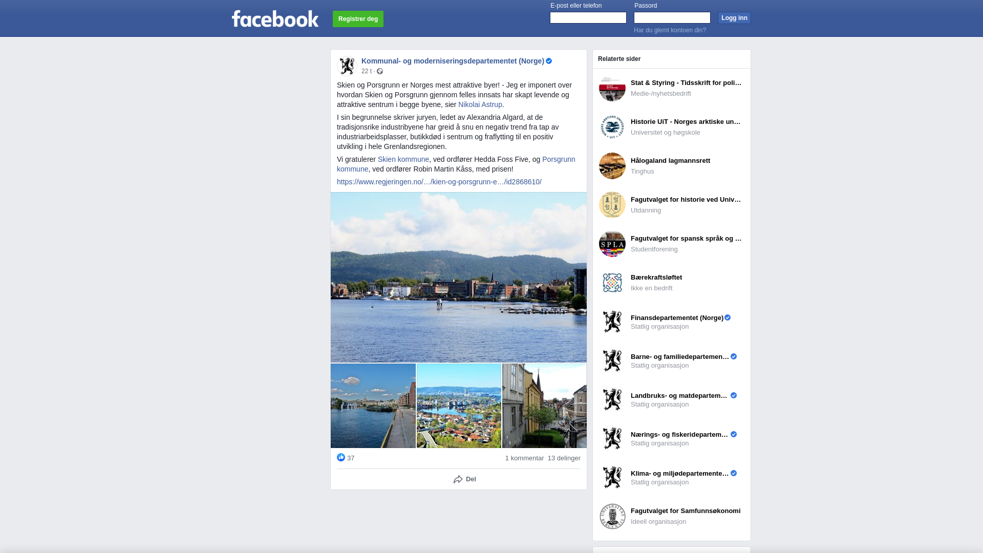
Task: Open the aerial town view thumbnail
Action: [x=459, y=406]
